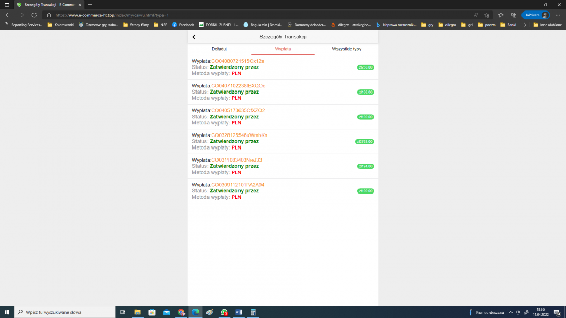
Task: Open the Inne ulubione folder
Action: (547, 25)
